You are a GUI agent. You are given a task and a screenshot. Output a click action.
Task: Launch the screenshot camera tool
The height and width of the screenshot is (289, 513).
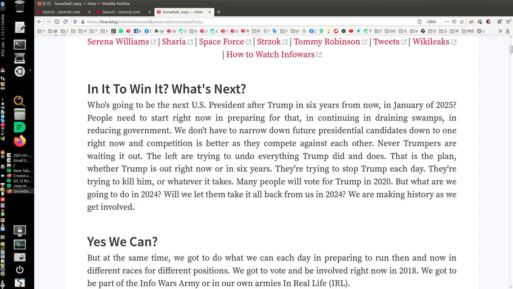20,257
